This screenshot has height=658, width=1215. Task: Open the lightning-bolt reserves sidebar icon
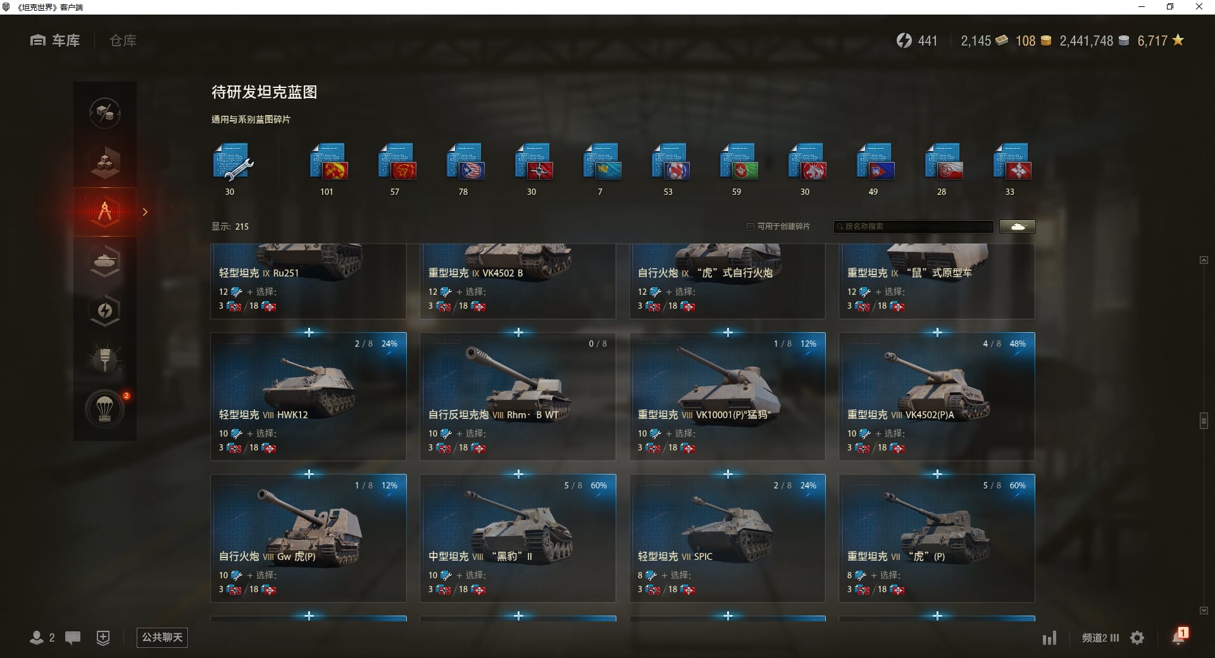click(x=105, y=311)
